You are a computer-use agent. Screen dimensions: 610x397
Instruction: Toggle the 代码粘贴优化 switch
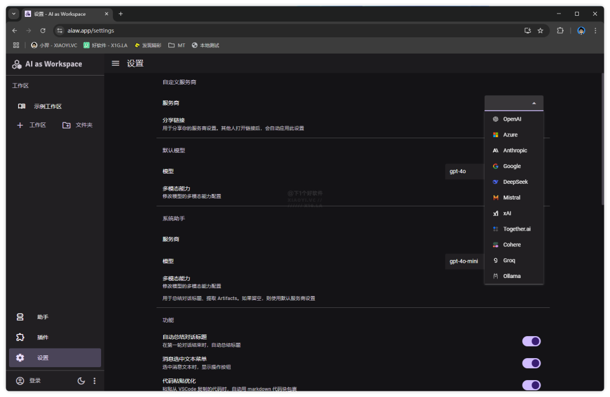pos(531,385)
